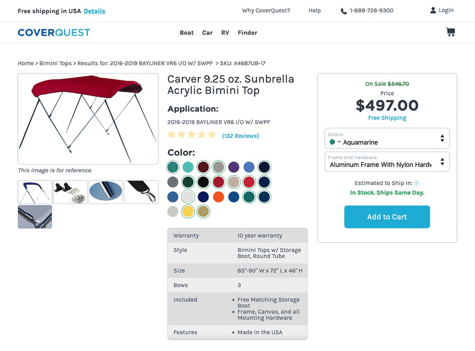Screen dimensions: 475x351
Task: Select the orange color swatch
Action: click(218, 197)
